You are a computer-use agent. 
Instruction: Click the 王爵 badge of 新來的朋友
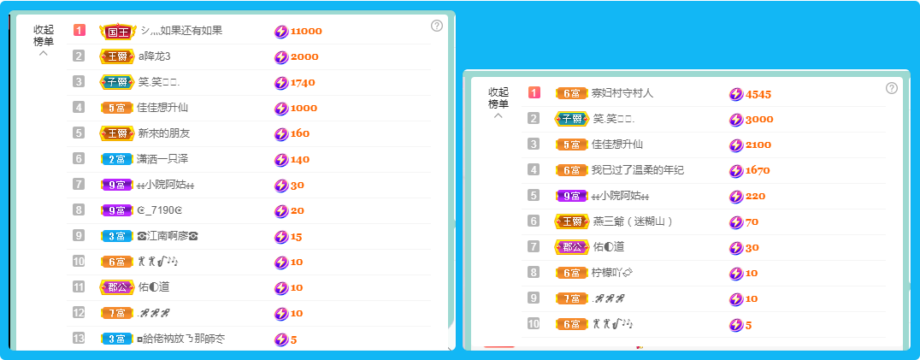pos(117,133)
